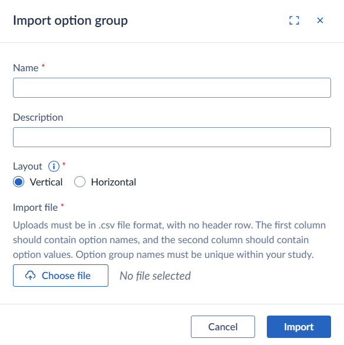
Task: Focus the Description input field
Action: (172, 137)
